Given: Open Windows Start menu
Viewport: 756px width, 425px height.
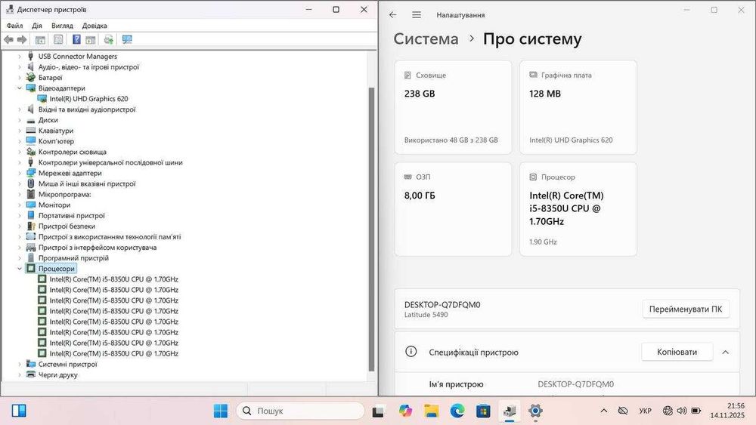Looking at the screenshot, I should coord(221,411).
